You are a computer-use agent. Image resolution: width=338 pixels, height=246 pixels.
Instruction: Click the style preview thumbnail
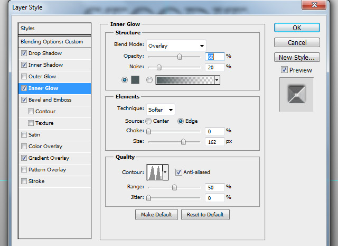point(296,95)
